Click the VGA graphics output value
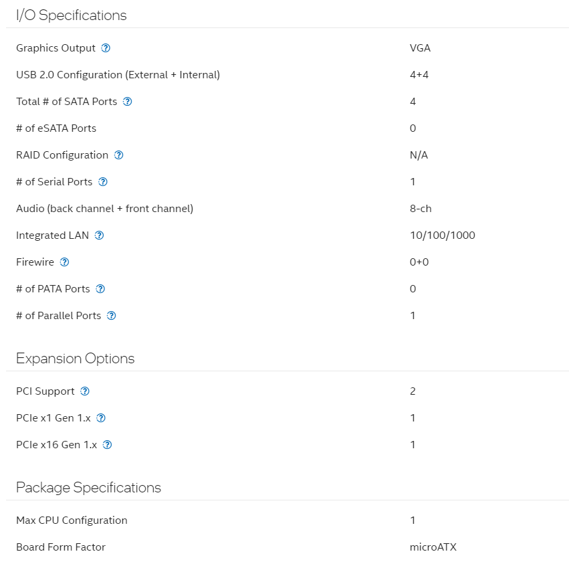Screen dimensions: 569x568 point(421,48)
